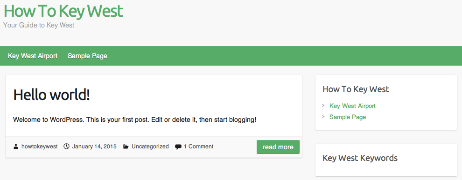Click the author person icon
462x180 pixels.
[16, 147]
